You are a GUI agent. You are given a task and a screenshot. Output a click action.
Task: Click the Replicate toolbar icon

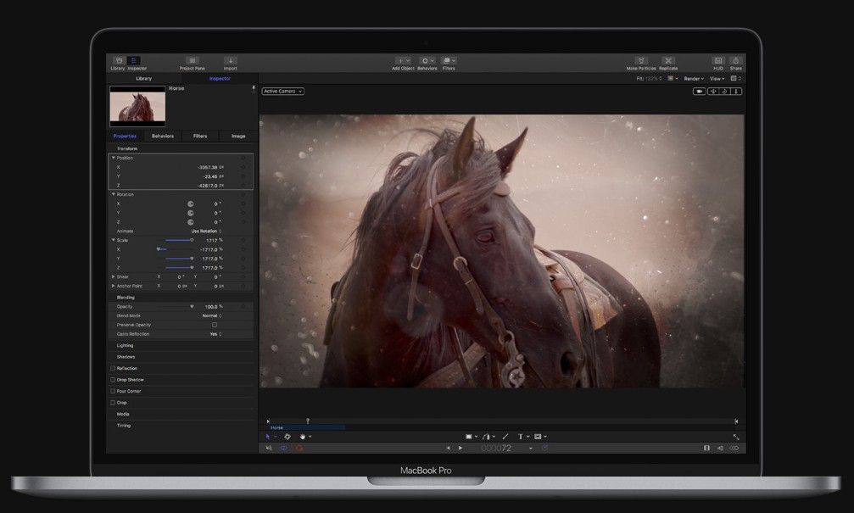click(x=668, y=60)
